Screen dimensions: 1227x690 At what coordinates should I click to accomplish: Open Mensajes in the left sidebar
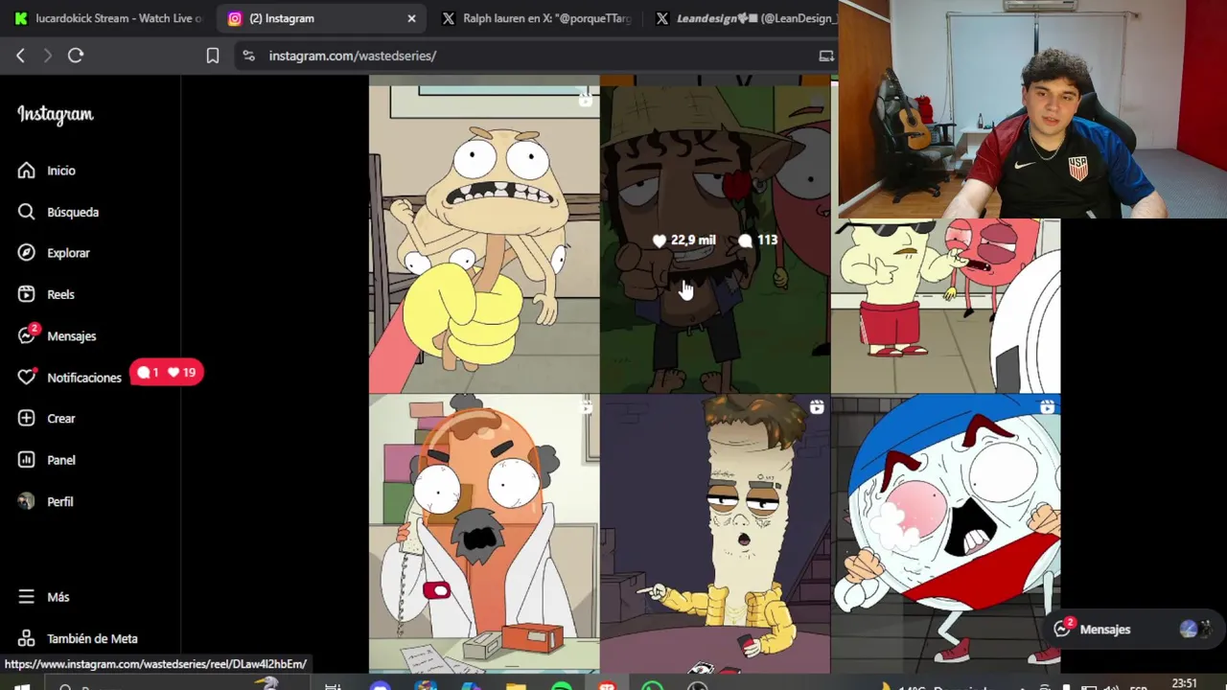coord(58,336)
